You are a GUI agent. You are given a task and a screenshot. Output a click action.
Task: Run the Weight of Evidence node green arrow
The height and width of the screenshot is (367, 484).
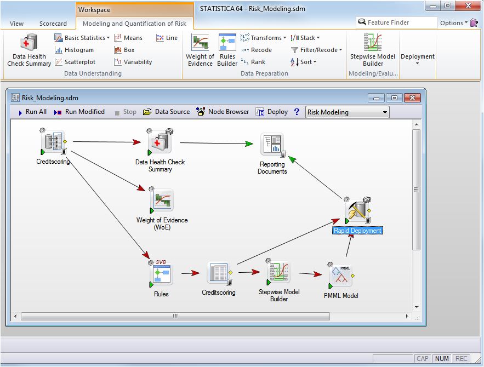[152, 210]
